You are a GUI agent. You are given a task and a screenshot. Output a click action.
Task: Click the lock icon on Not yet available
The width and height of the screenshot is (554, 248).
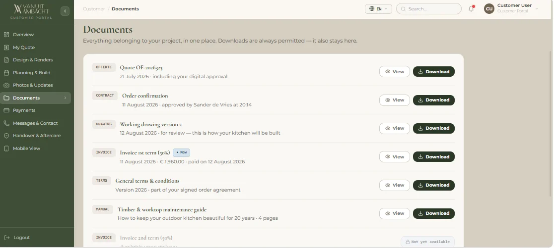pos(408,242)
